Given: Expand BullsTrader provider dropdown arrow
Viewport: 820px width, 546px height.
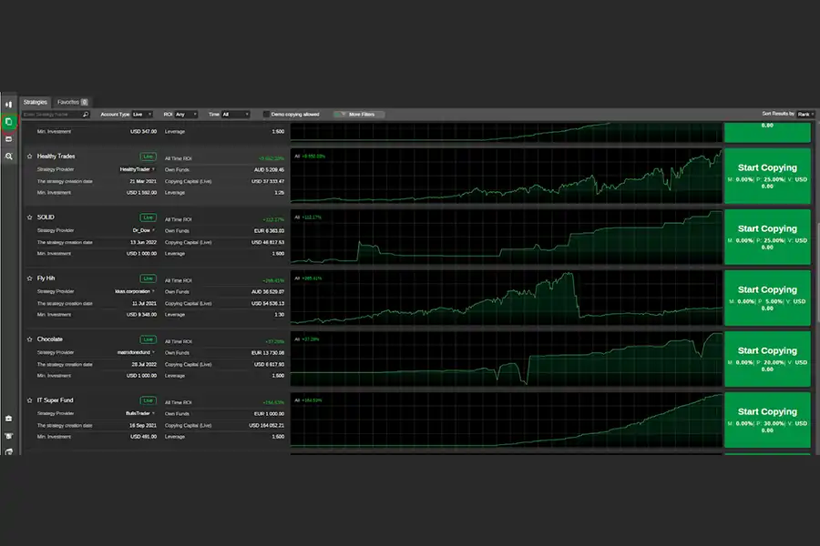Looking at the screenshot, I should click(153, 413).
